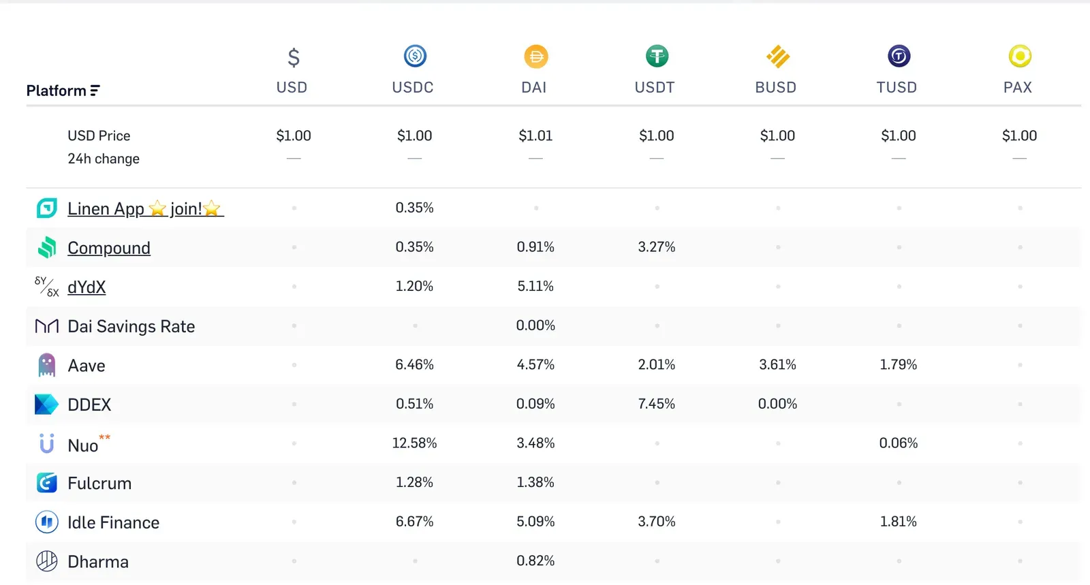Click the Nuo platform name
This screenshot has width=1090, height=585.
click(83, 445)
